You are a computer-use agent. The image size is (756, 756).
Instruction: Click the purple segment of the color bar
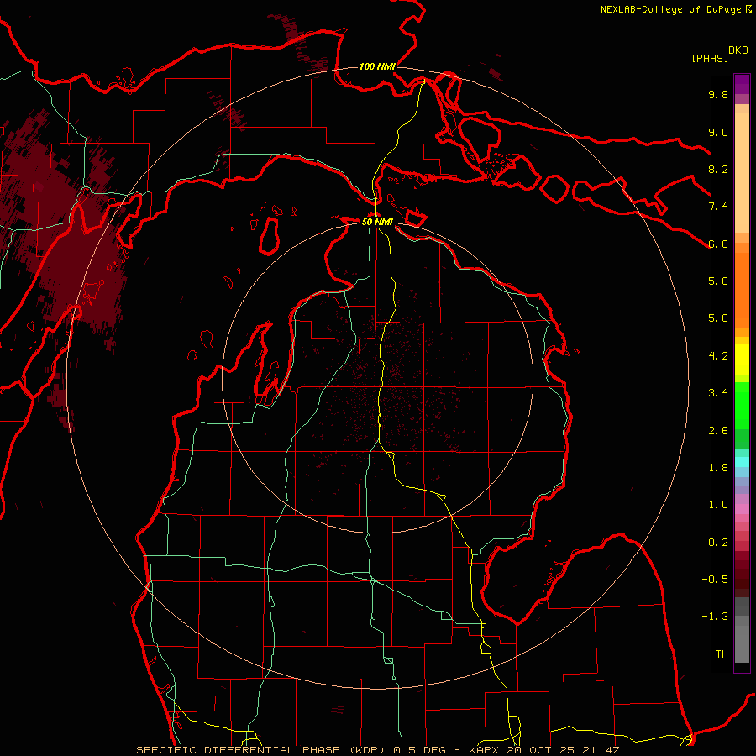[x=742, y=84]
